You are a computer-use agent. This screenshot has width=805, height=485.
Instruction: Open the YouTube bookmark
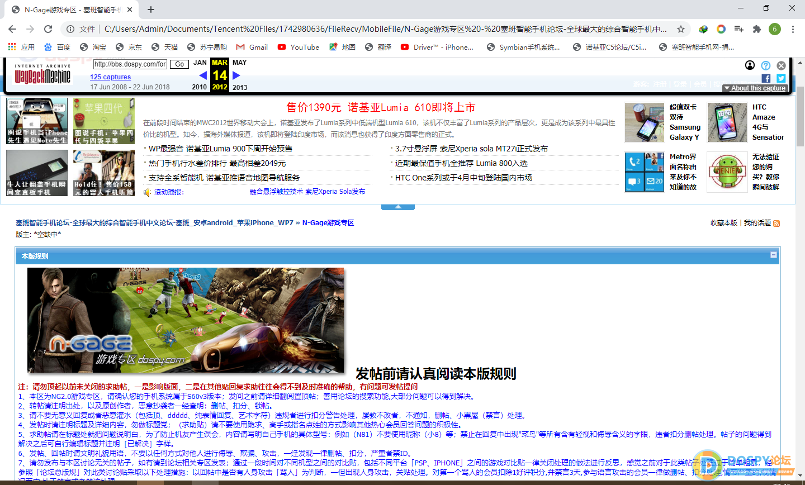click(299, 47)
